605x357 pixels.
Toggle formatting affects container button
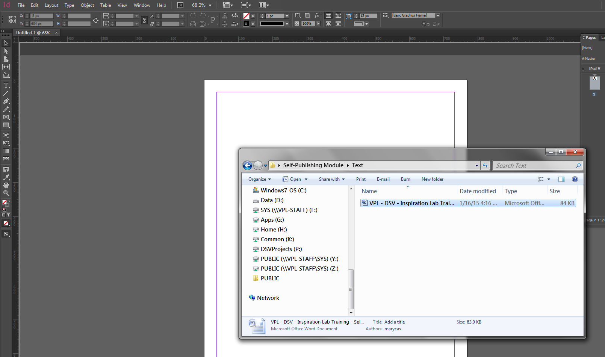tap(4, 215)
